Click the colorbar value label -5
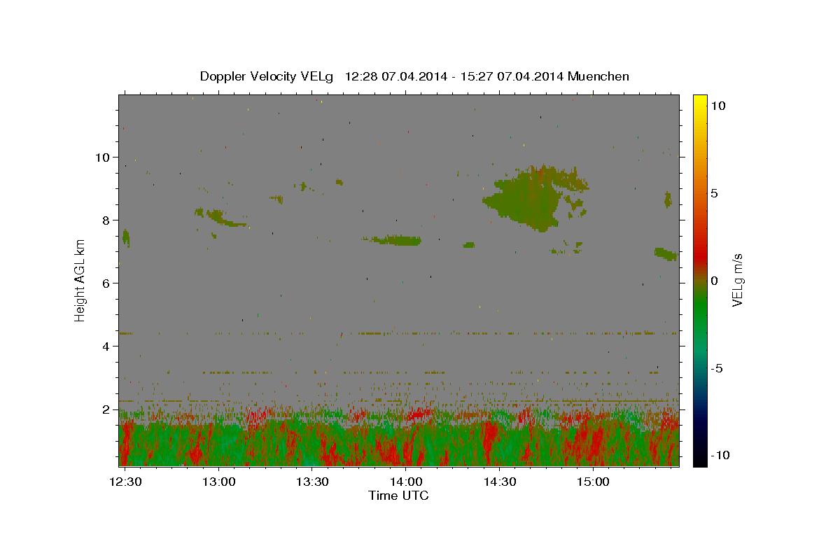The height and width of the screenshot is (560, 840). tap(717, 368)
